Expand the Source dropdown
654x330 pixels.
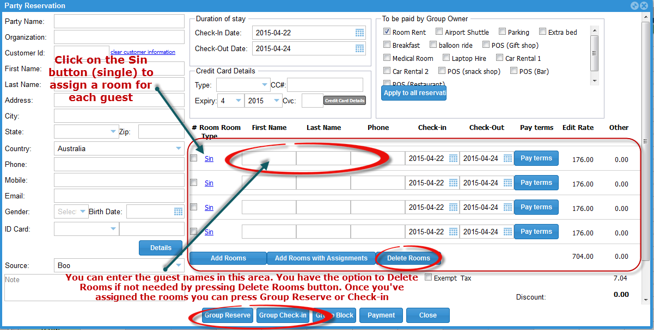179,266
